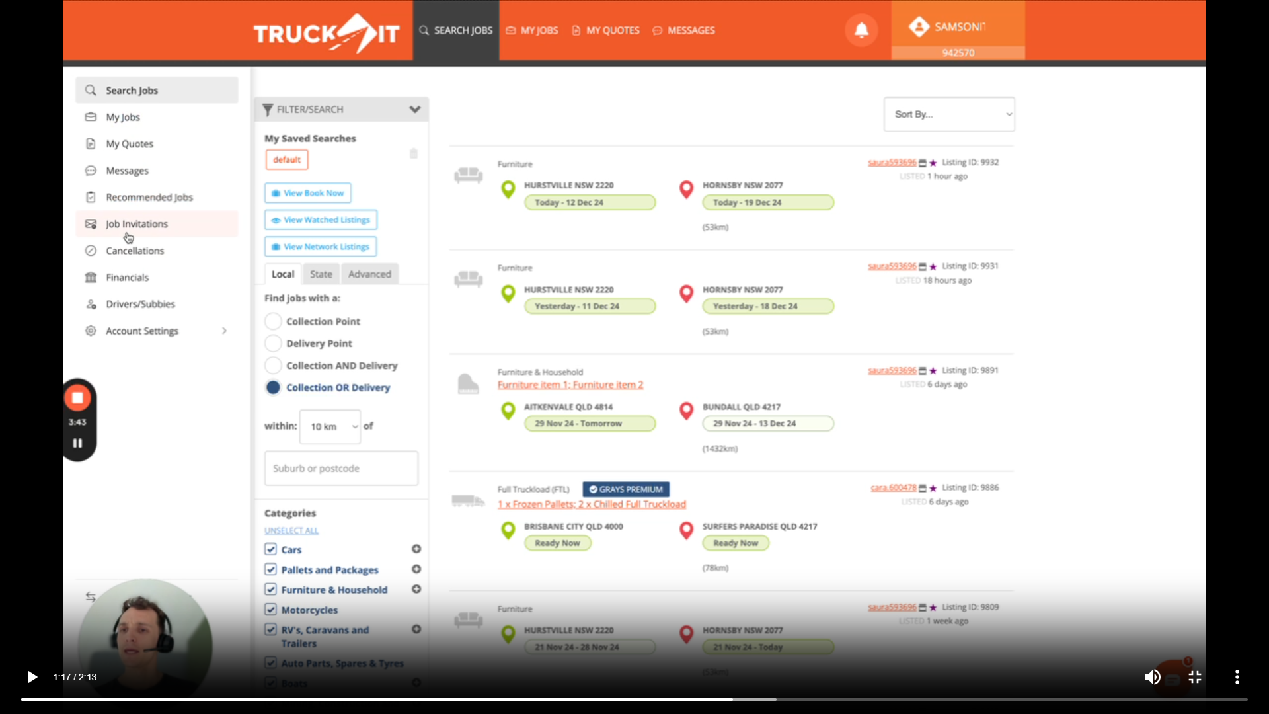
Task: Click the bell notification icon
Action: pyautogui.click(x=861, y=30)
